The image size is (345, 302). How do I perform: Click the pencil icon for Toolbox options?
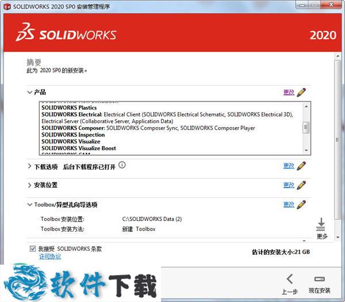pos(301,204)
